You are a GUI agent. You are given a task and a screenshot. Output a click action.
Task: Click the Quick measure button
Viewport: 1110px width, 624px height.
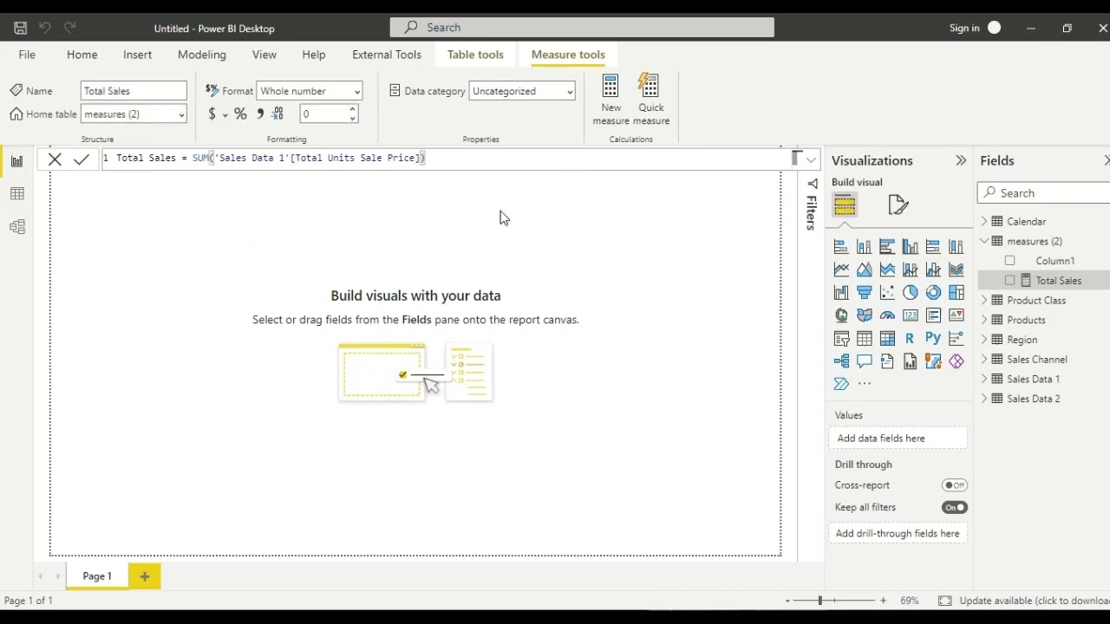[650, 100]
